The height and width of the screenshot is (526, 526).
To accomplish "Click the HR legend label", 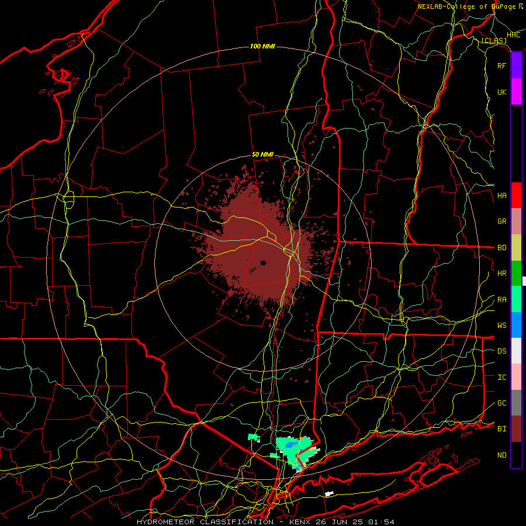I will (x=501, y=274).
